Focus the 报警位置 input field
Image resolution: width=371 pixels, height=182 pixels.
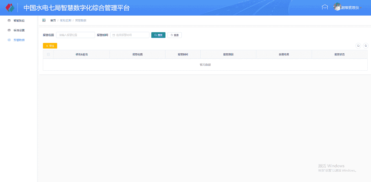tap(75, 35)
